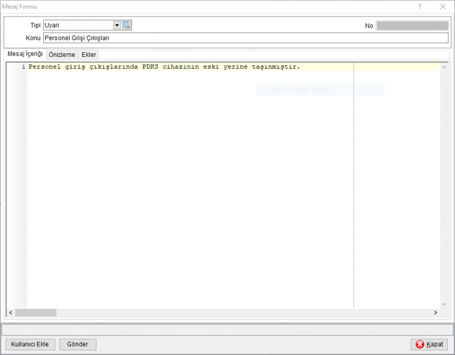Click the Tipi combo box showing Uyari
This screenshot has width=455, height=355.
[x=82, y=25]
